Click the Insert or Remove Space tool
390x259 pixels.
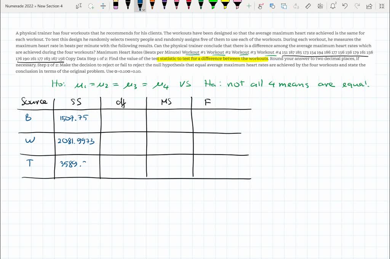pos(103,6)
